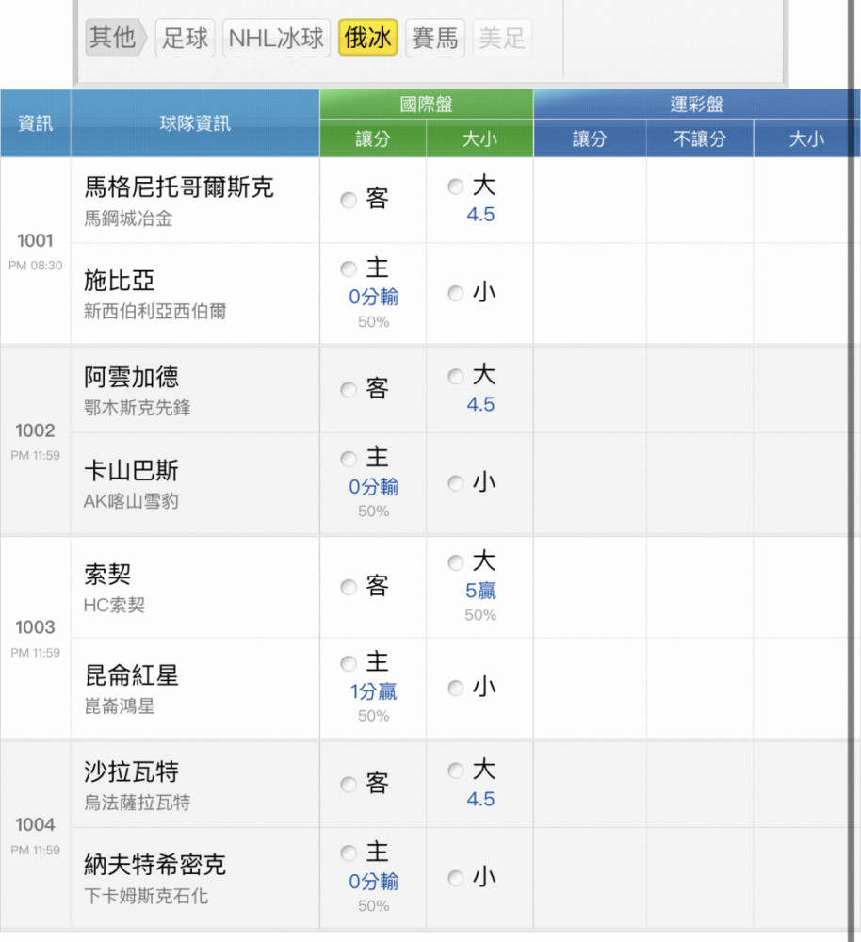Select 客 radio for match 1003
The height and width of the screenshot is (942, 861).
349,587
